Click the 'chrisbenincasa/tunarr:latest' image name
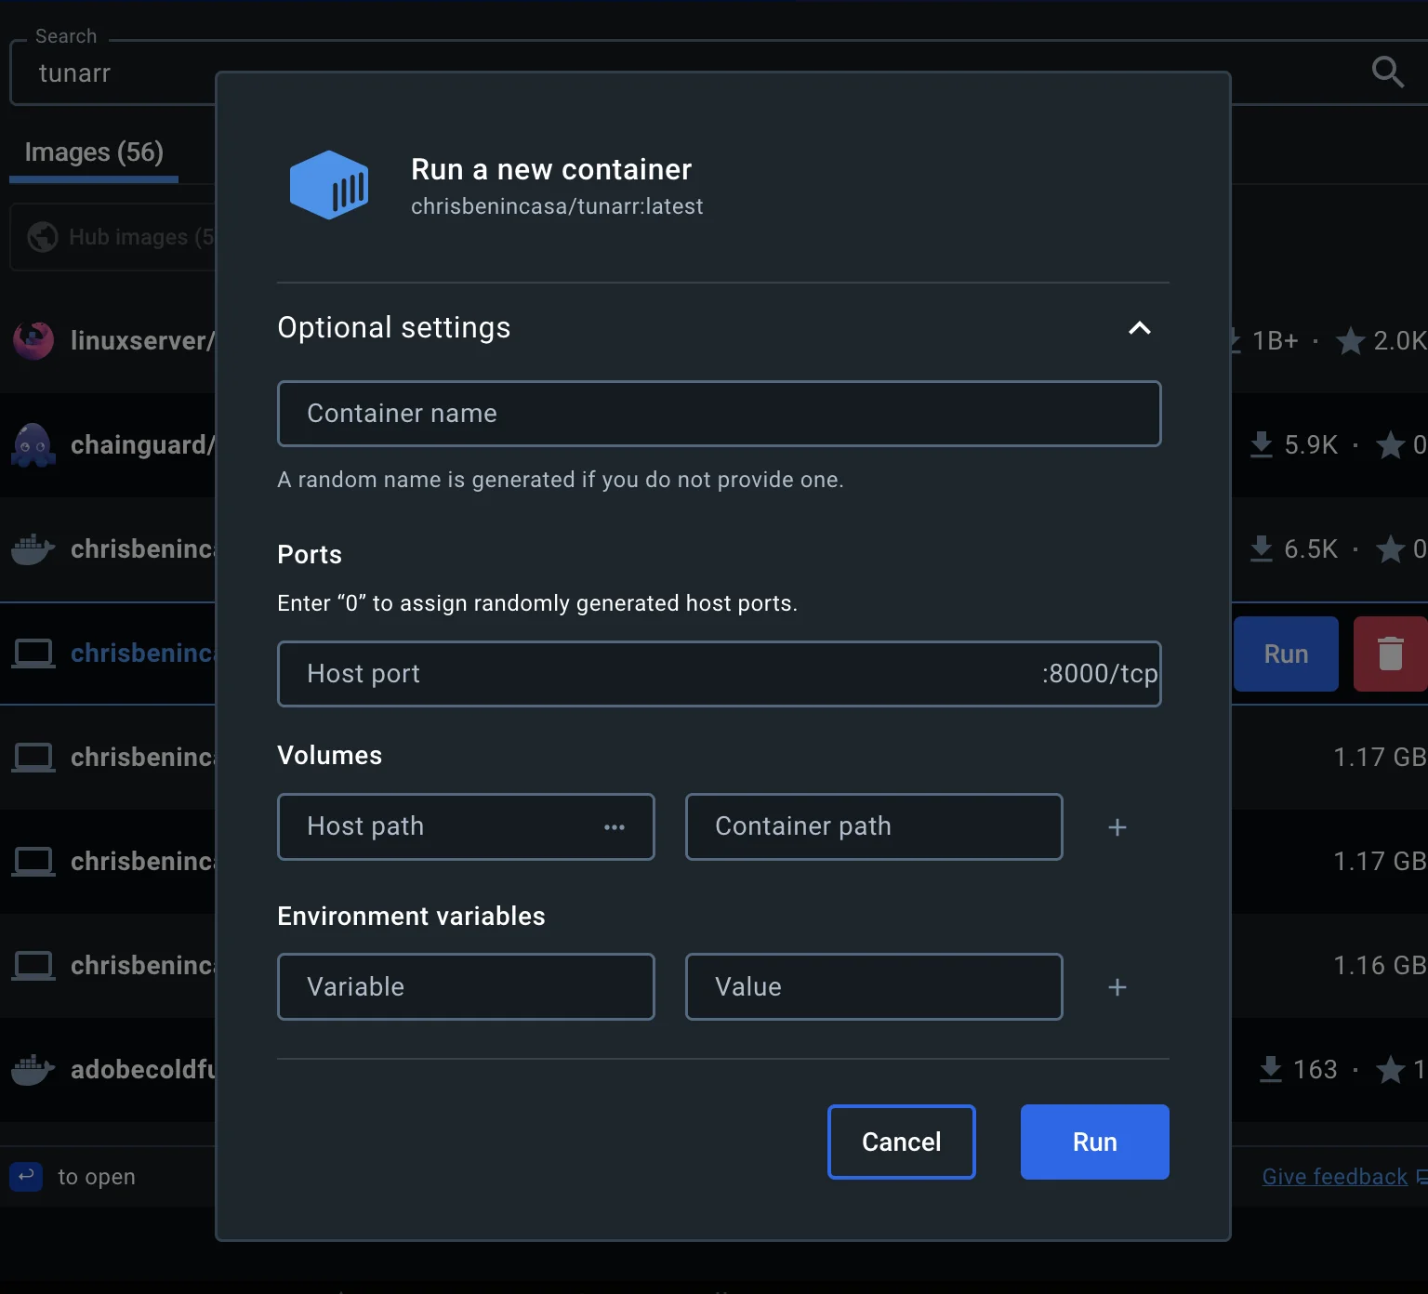This screenshot has width=1428, height=1294. (557, 206)
